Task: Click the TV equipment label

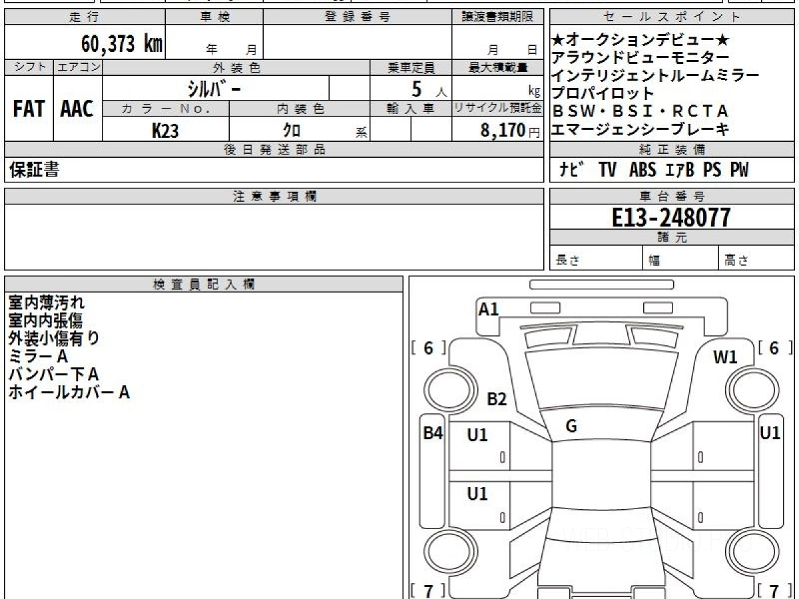Action: pyautogui.click(x=607, y=170)
